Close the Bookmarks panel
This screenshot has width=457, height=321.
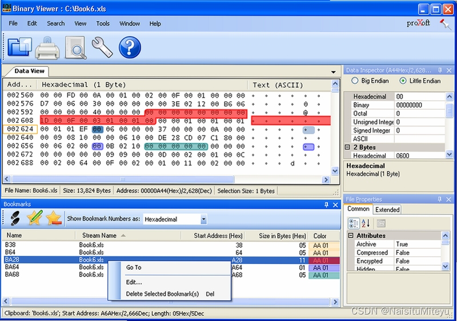click(335, 204)
